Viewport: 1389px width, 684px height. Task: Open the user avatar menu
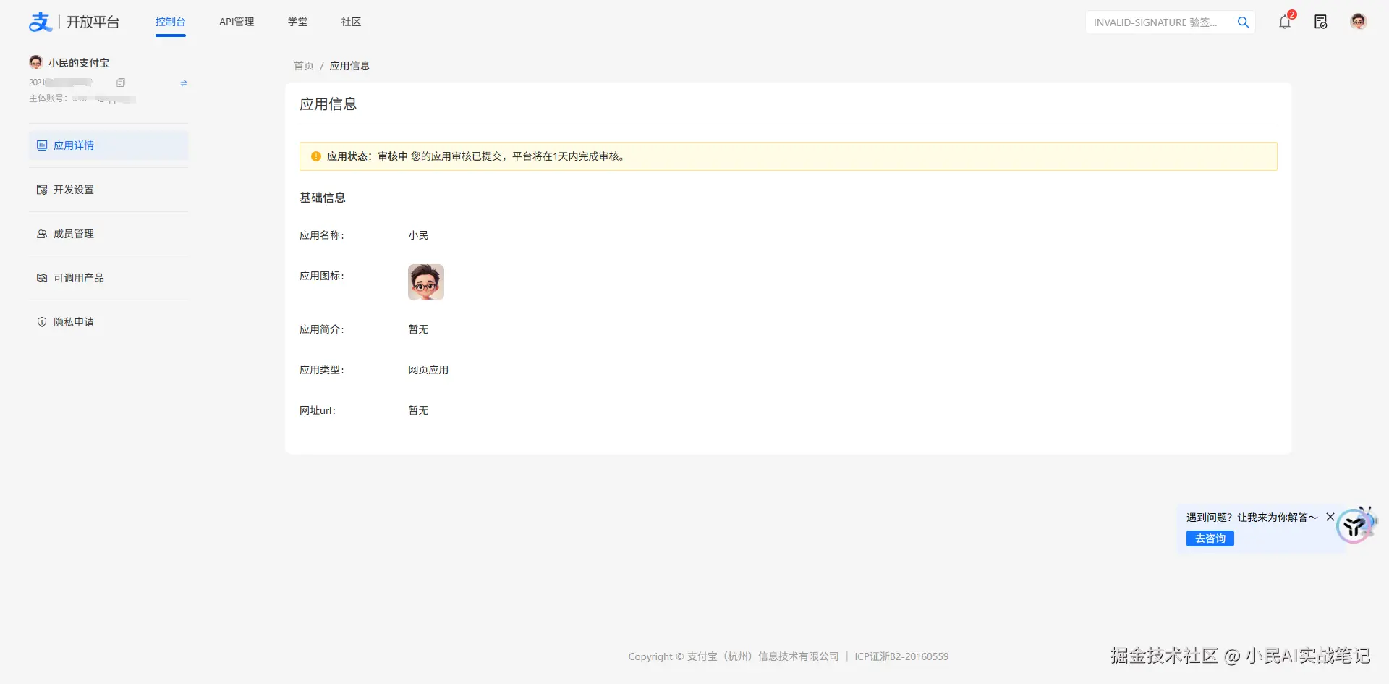point(1359,22)
